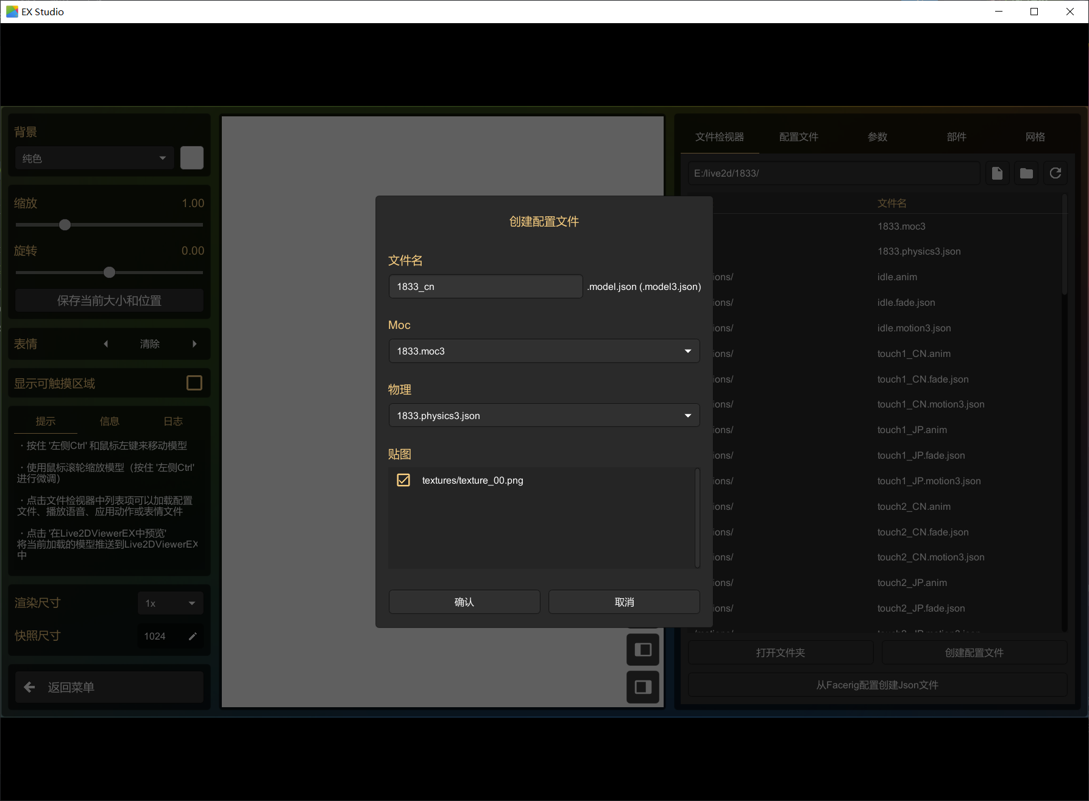This screenshot has height=801, width=1089.
Task: Select touch2_JP.fade.json in the file list
Action: click(921, 609)
